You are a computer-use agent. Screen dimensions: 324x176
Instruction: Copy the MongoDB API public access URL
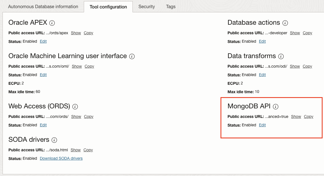pos(309,116)
